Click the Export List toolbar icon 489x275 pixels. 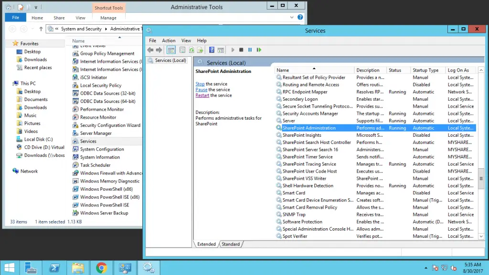[x=200, y=50]
